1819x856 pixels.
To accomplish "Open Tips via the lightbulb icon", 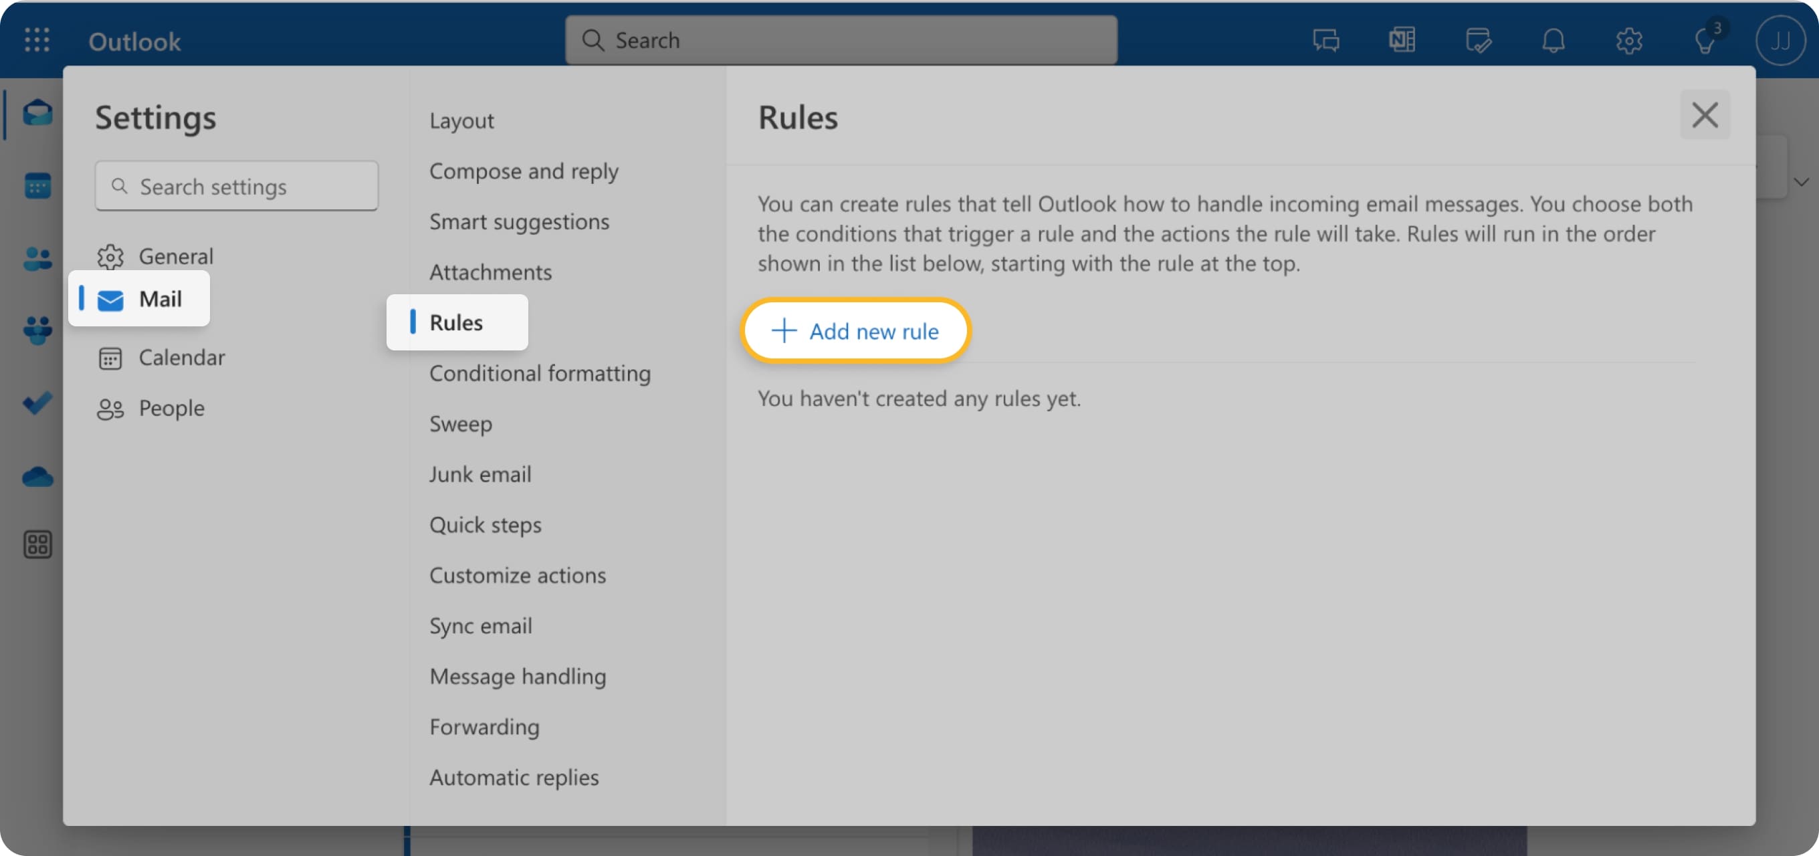I will (x=1706, y=40).
